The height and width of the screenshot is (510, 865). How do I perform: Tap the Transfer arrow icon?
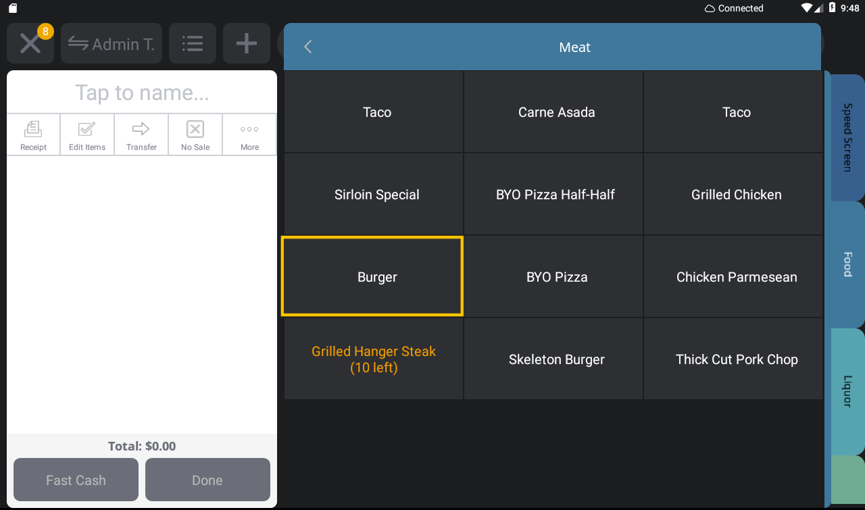[141, 129]
